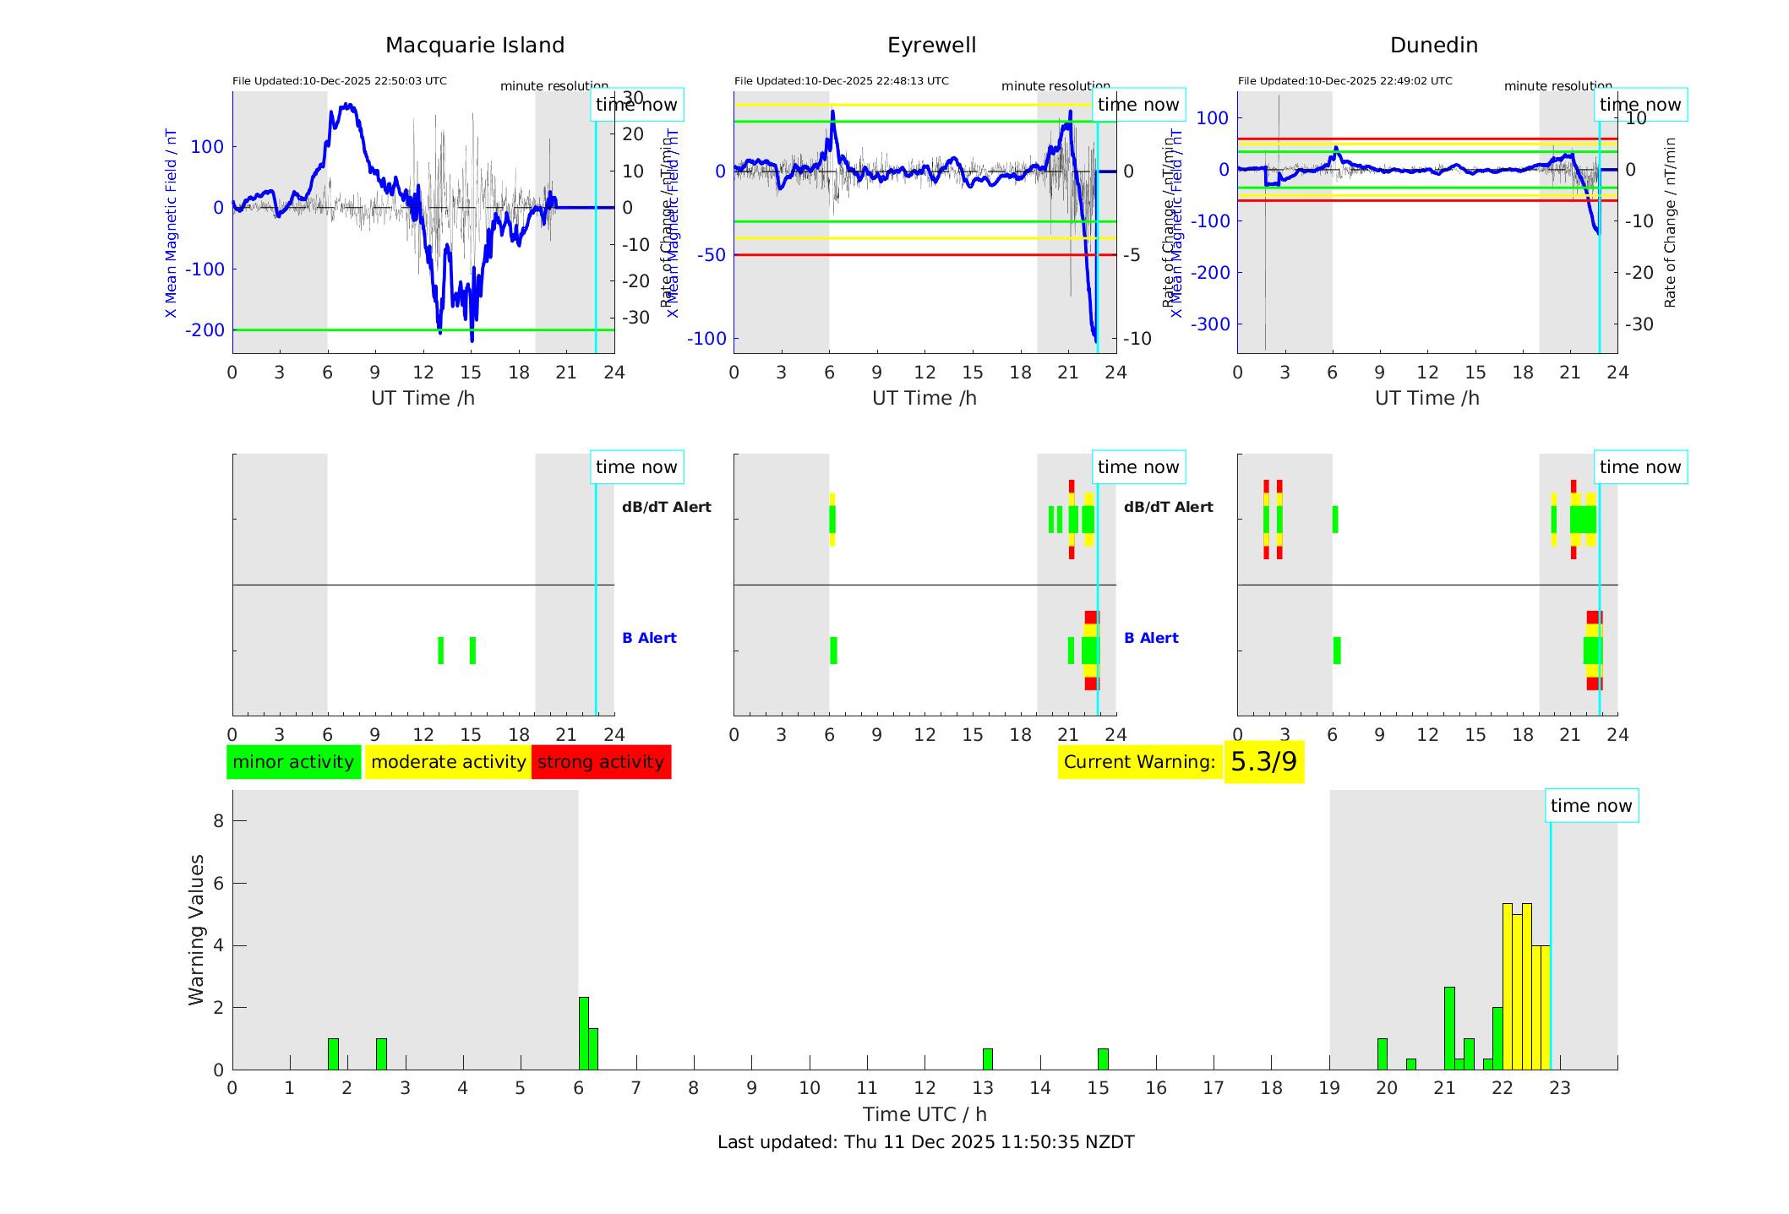Click the Eyrewell File Updated timestamp
This screenshot has width=1789, height=1214.
point(841,81)
